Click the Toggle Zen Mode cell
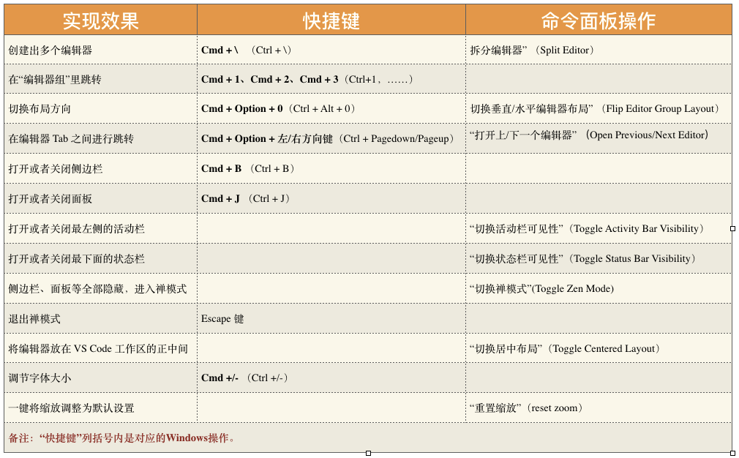The image size is (739, 458). pyautogui.click(x=599, y=288)
